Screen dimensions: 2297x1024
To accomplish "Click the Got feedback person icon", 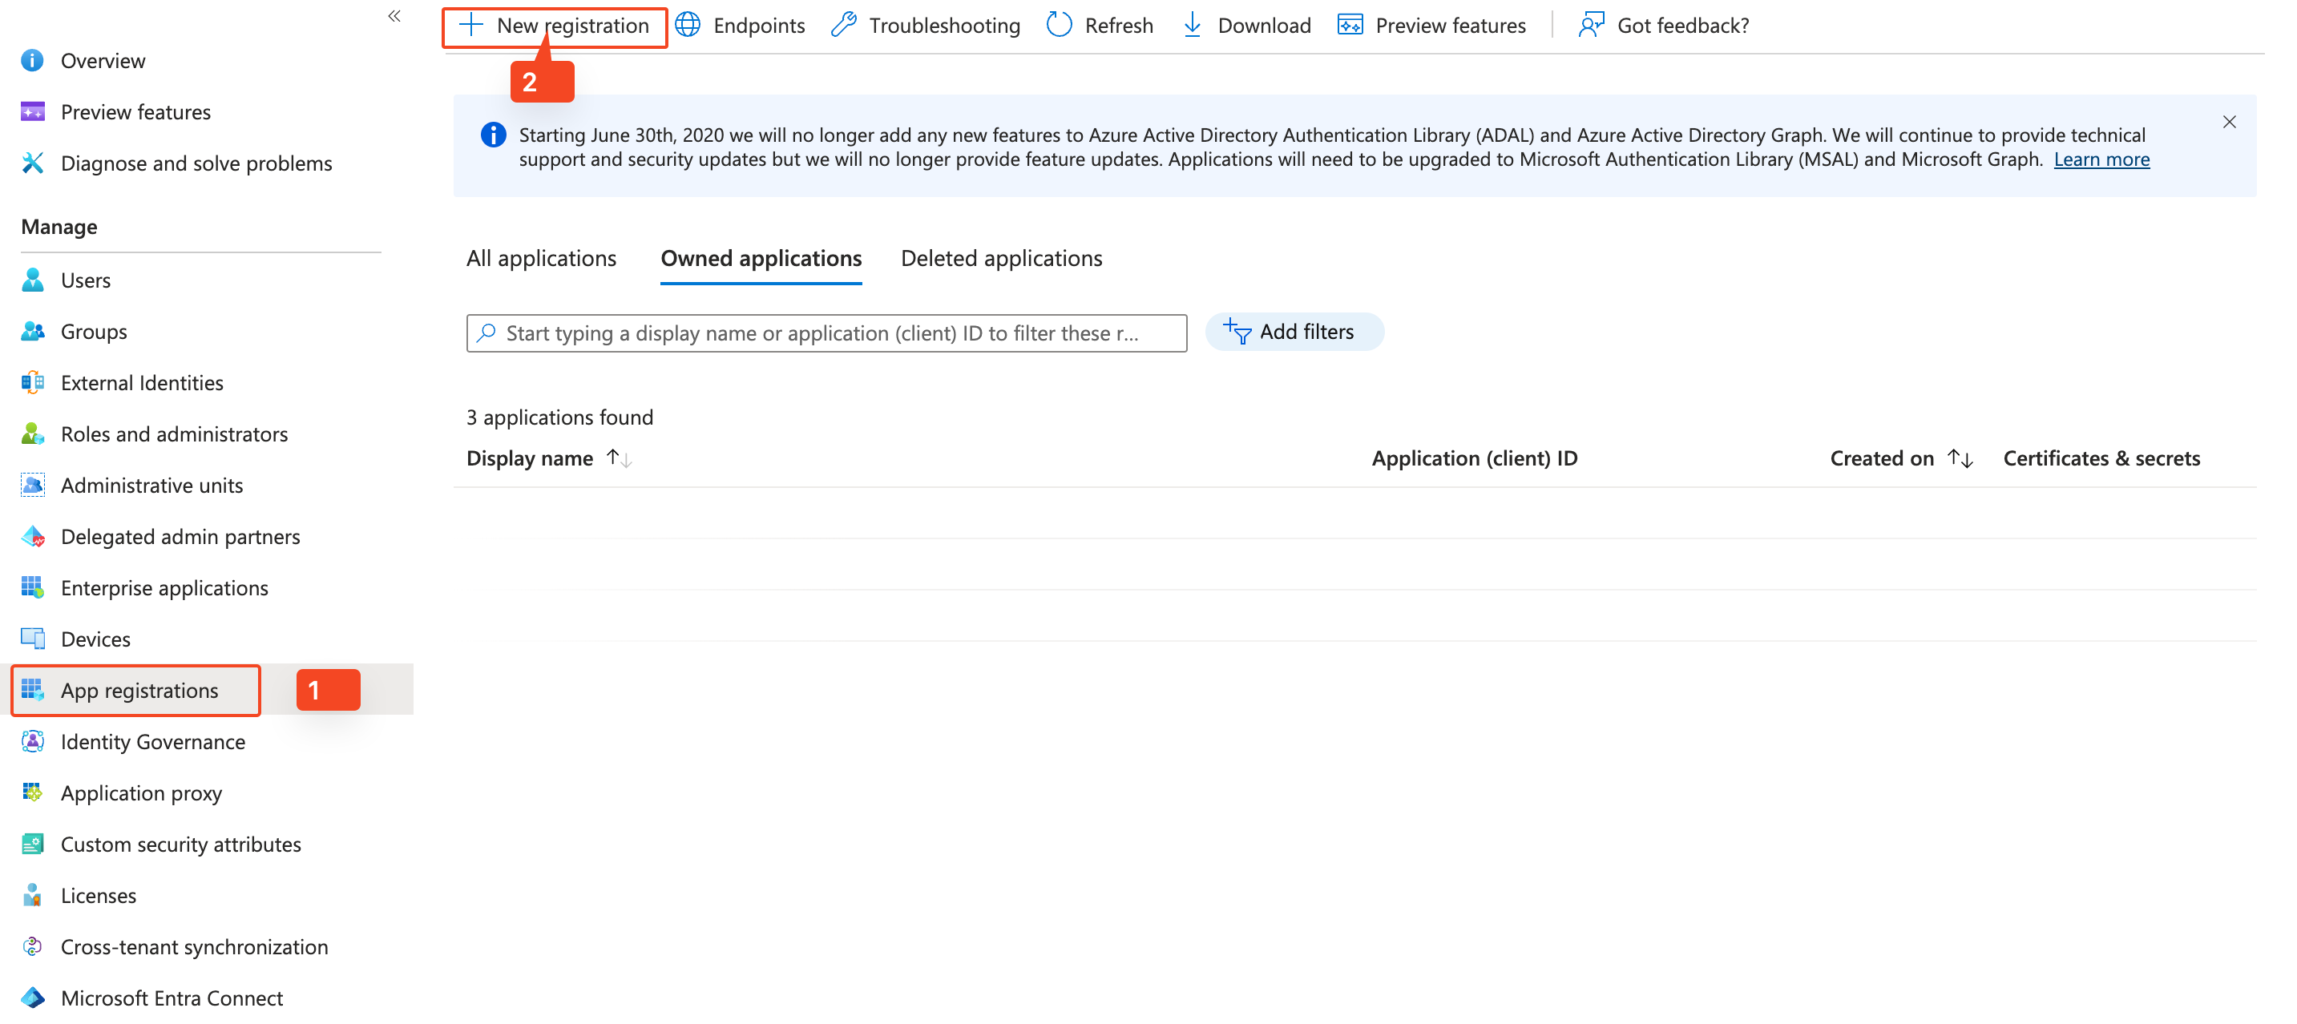I will 1590,25.
